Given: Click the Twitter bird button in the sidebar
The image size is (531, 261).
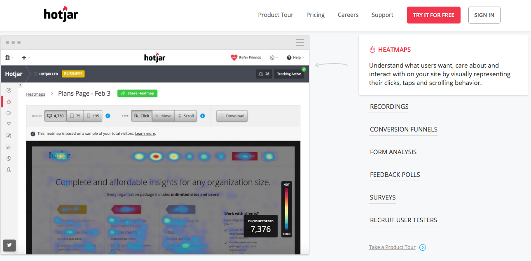Looking at the screenshot, I should 9,245.
